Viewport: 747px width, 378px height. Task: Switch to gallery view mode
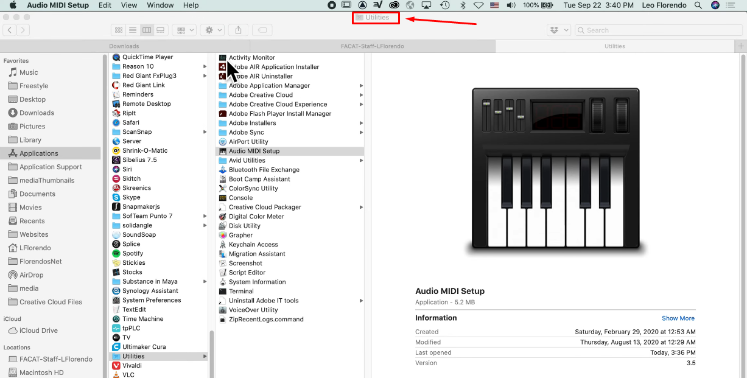pyautogui.click(x=161, y=30)
